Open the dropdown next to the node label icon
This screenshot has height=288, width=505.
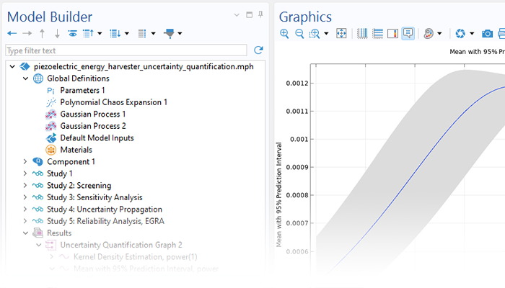click(180, 33)
